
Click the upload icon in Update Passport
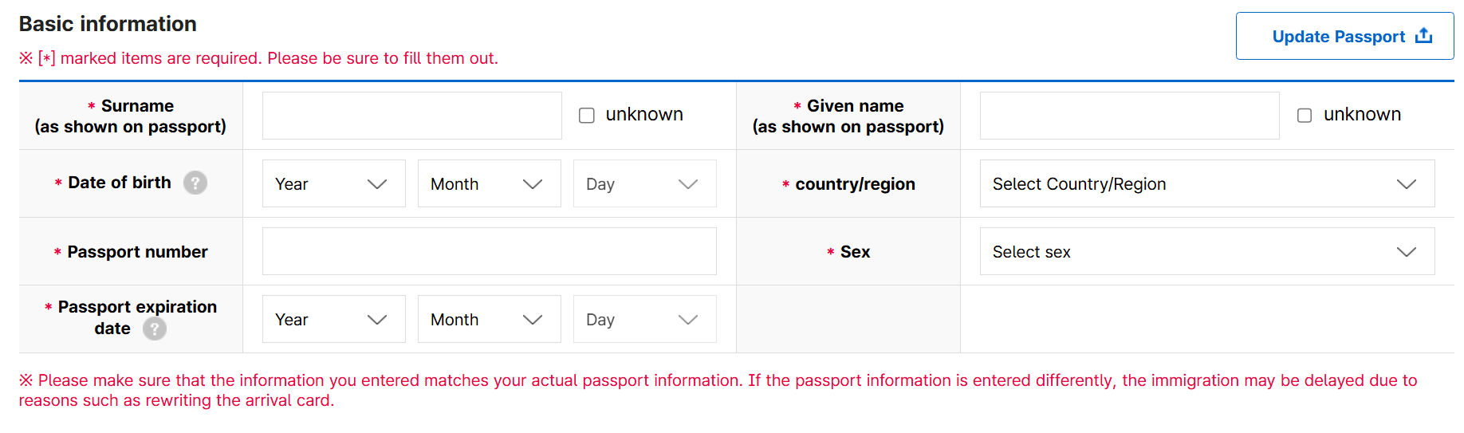point(1423,36)
